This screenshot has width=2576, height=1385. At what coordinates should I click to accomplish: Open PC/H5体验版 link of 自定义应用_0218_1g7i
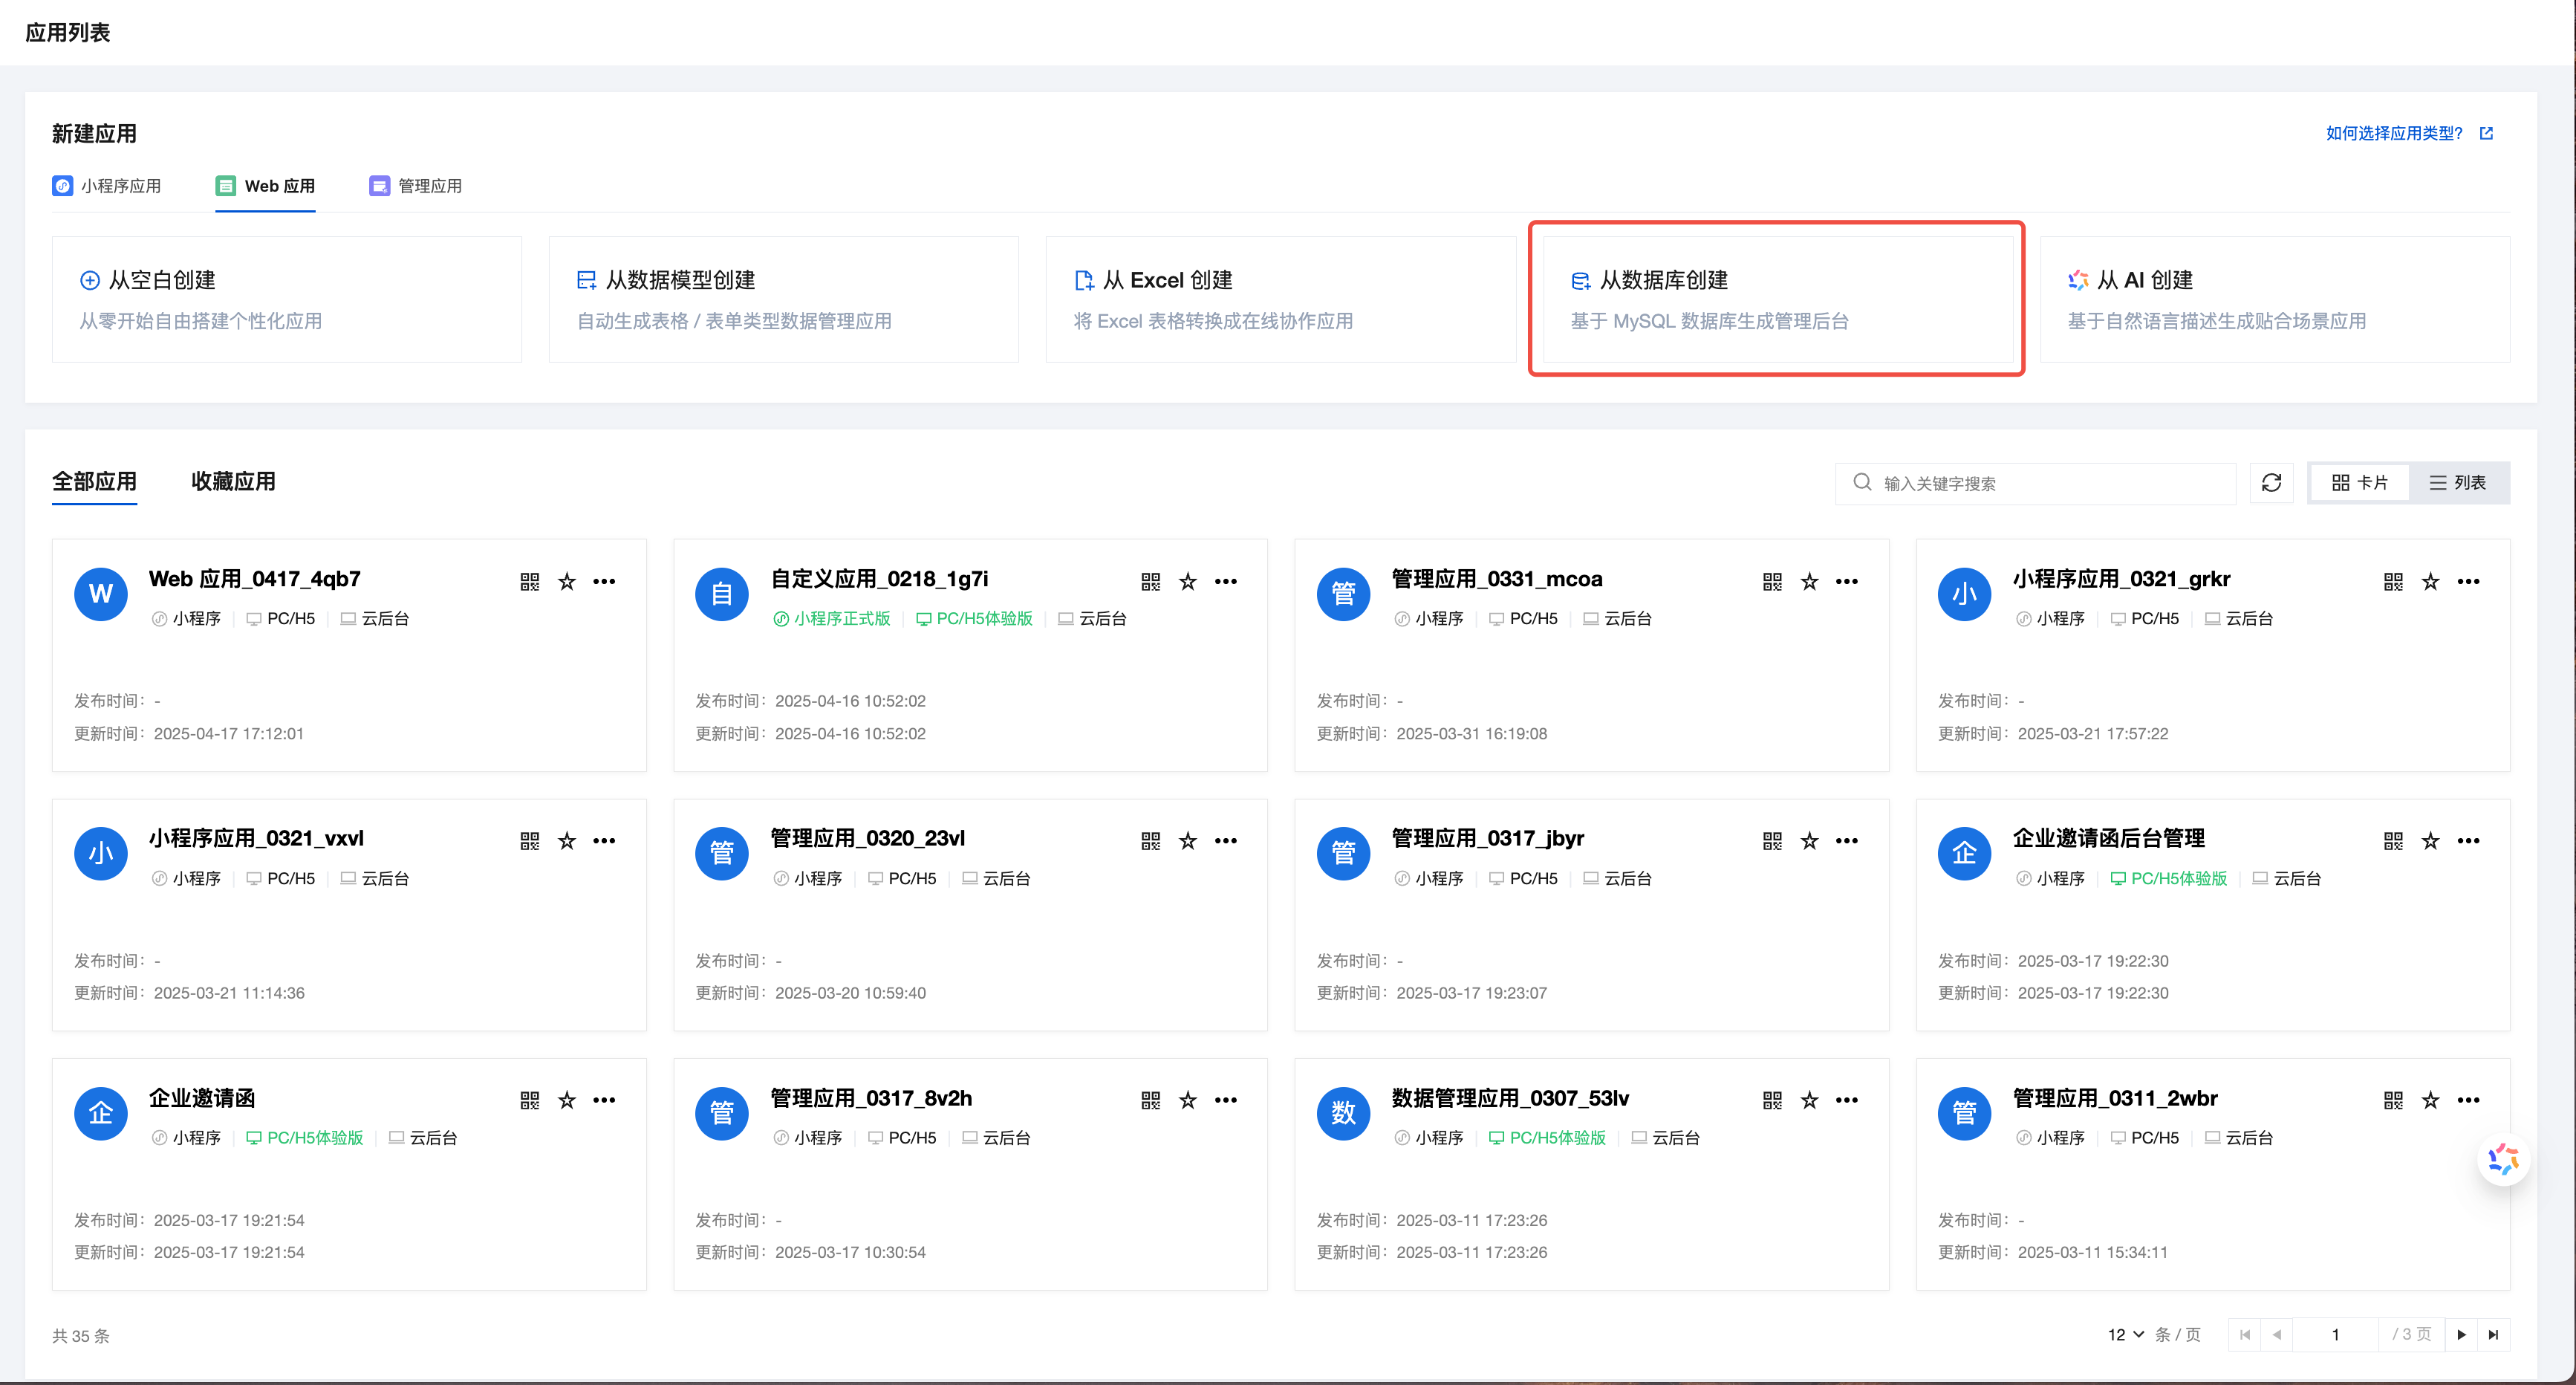click(974, 619)
